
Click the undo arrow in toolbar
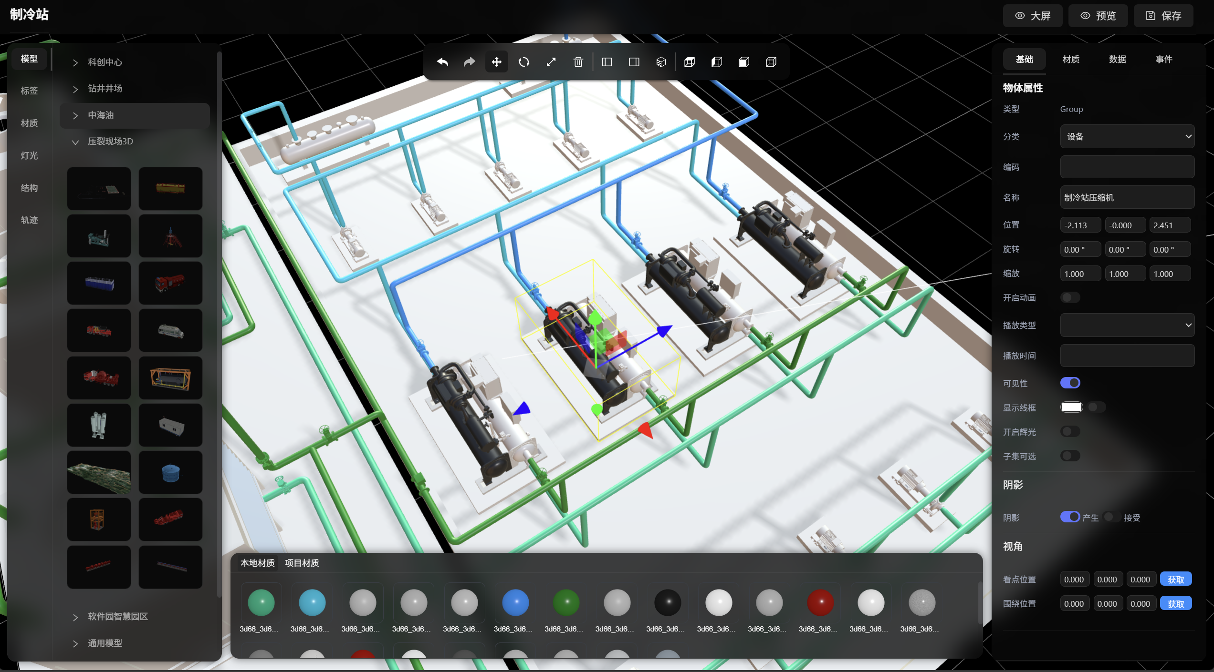pyautogui.click(x=442, y=62)
